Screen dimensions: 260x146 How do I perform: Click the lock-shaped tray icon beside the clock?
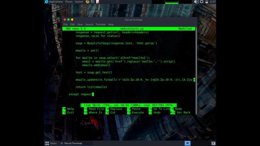(207, 2)
